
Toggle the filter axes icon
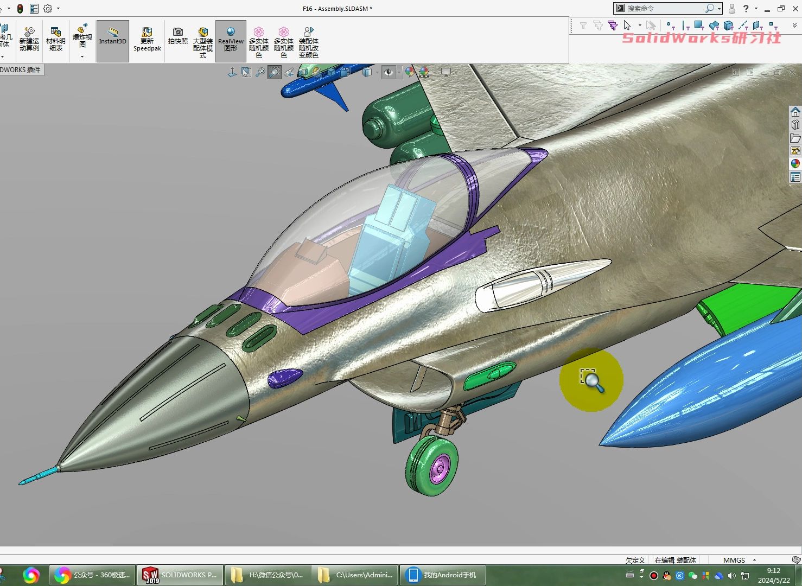click(743, 26)
